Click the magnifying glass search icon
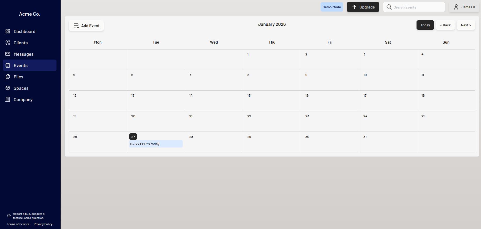481x229 pixels. (389, 7)
